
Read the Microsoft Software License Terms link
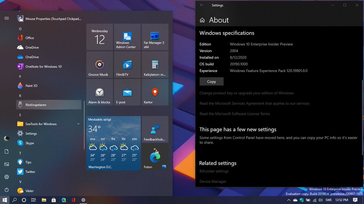pyautogui.click(x=235, y=114)
